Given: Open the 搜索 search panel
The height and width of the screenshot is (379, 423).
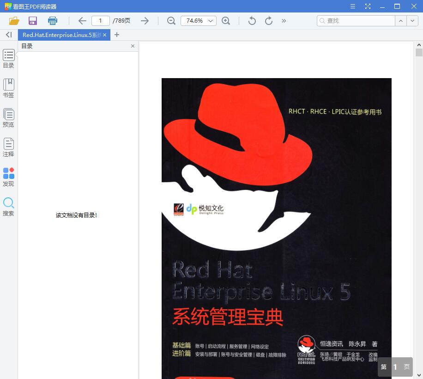Looking at the screenshot, I should (9, 207).
